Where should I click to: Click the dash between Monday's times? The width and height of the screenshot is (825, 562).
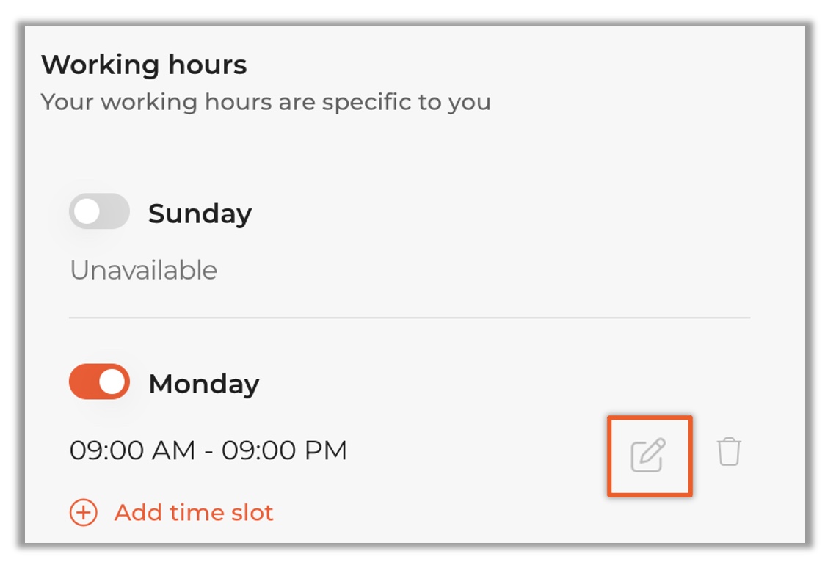pyautogui.click(x=208, y=451)
